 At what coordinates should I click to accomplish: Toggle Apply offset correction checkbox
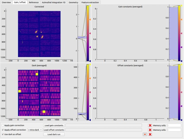pos(3,130)
